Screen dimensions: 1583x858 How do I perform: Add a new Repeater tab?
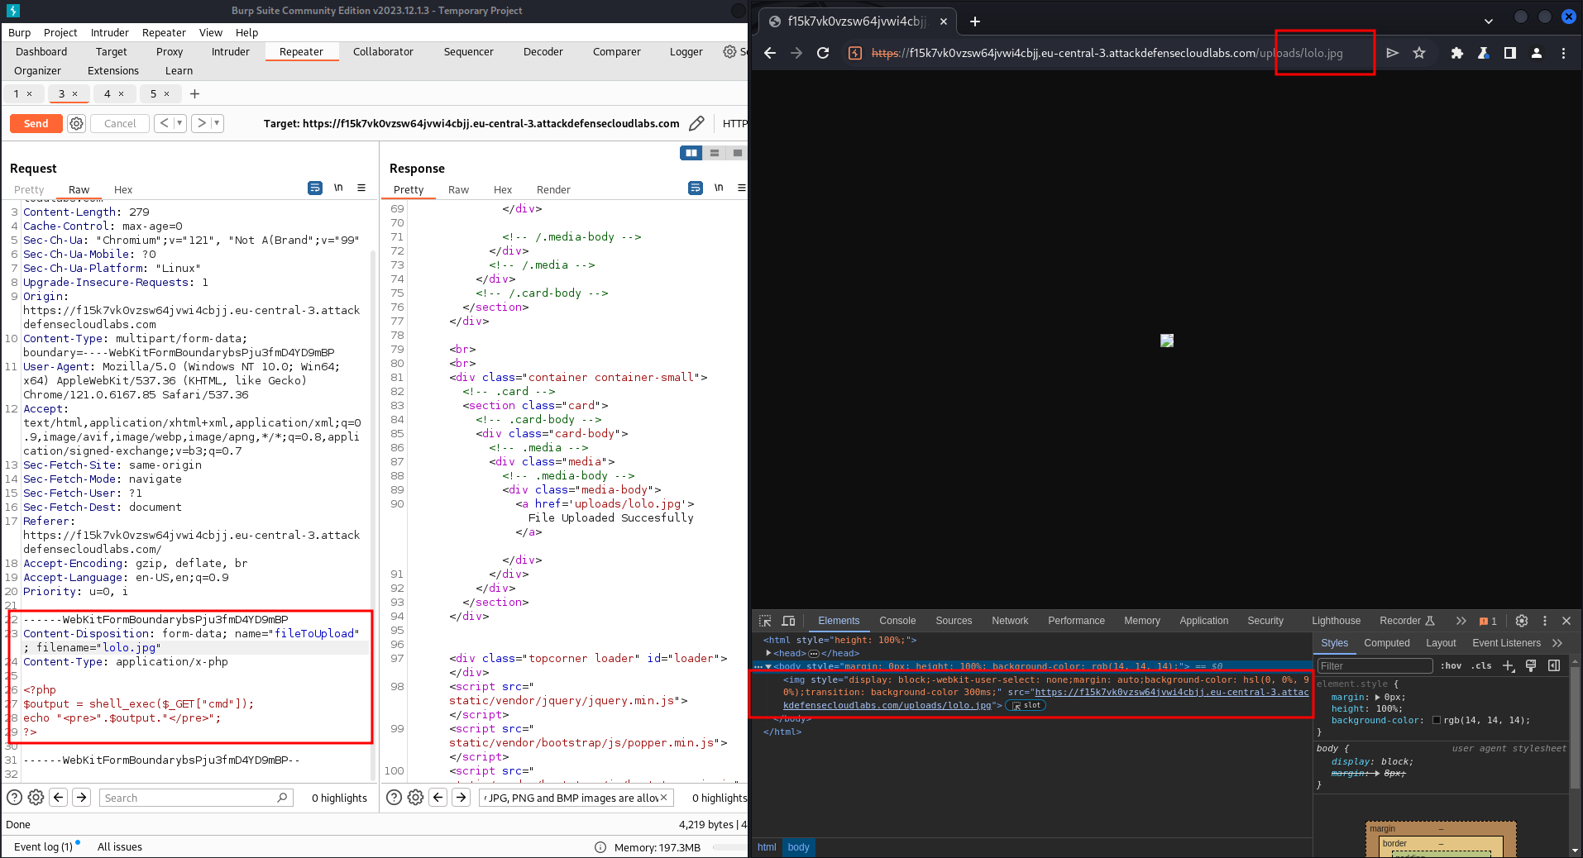[x=194, y=94]
